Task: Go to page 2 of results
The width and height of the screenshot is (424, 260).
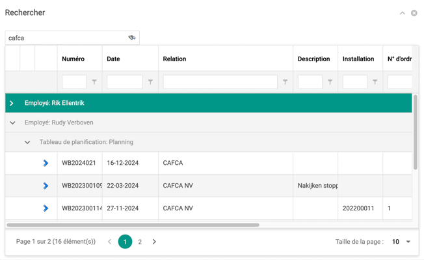Action: (x=140, y=242)
